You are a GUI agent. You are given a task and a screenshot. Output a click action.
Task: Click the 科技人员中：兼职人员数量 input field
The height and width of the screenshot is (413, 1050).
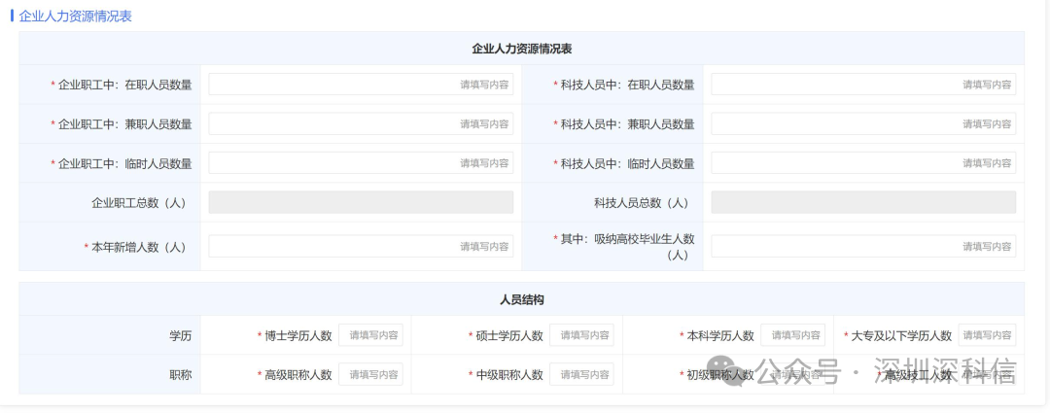(863, 123)
